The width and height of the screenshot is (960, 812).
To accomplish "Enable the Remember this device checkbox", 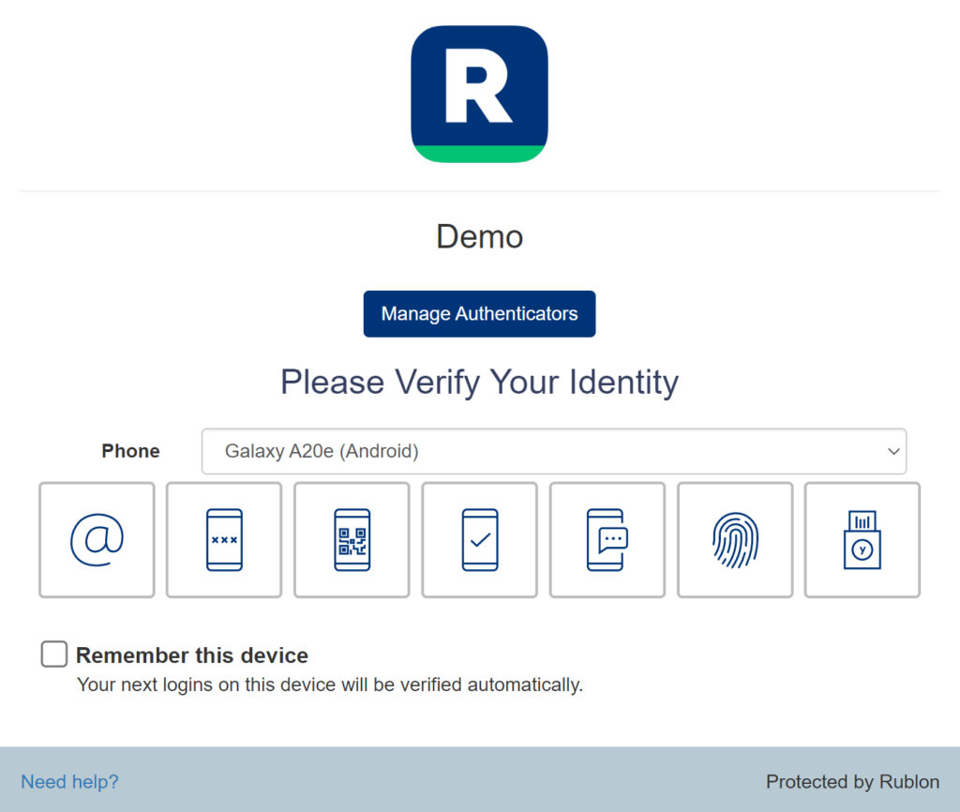I will coord(54,654).
